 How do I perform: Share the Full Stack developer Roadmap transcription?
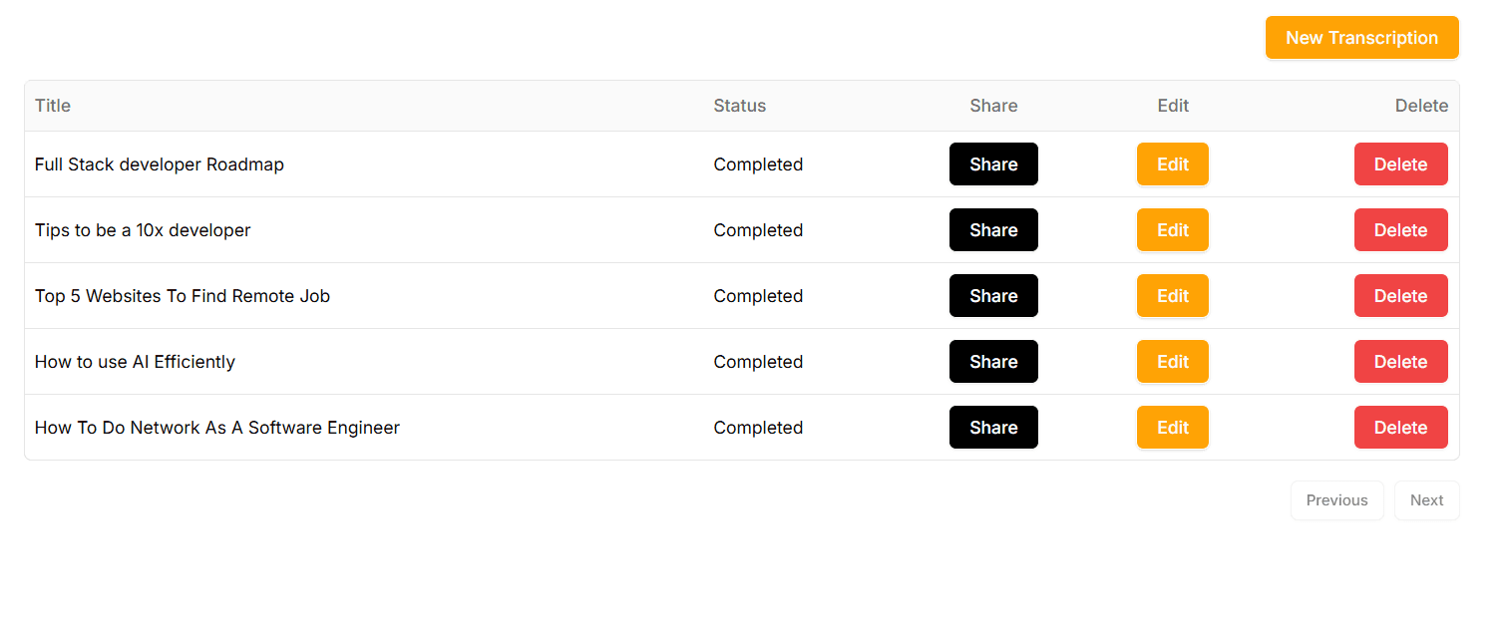click(x=993, y=163)
